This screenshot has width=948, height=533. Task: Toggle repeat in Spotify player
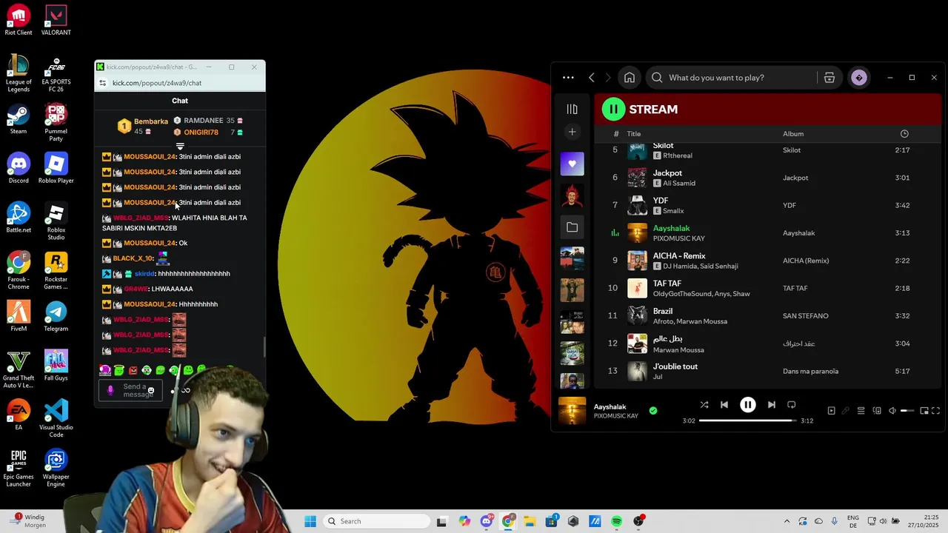click(x=792, y=405)
